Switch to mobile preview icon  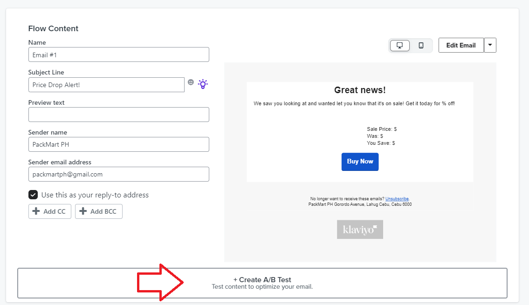(x=421, y=46)
